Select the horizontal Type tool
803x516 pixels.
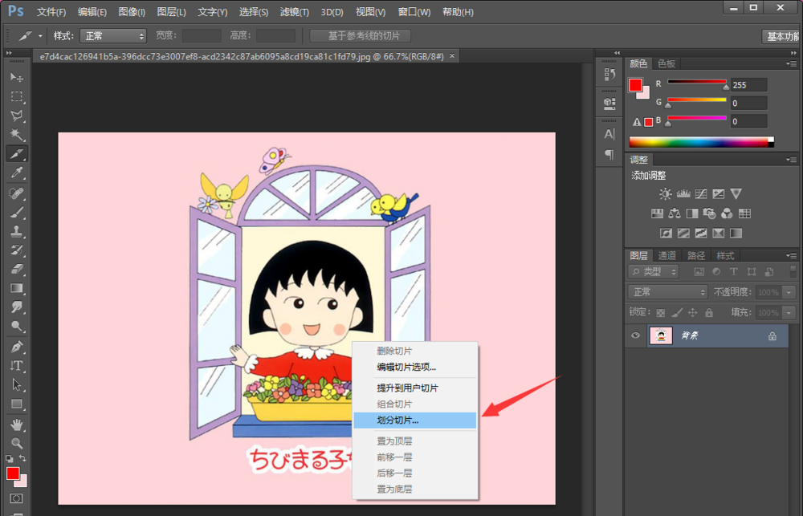[17, 365]
